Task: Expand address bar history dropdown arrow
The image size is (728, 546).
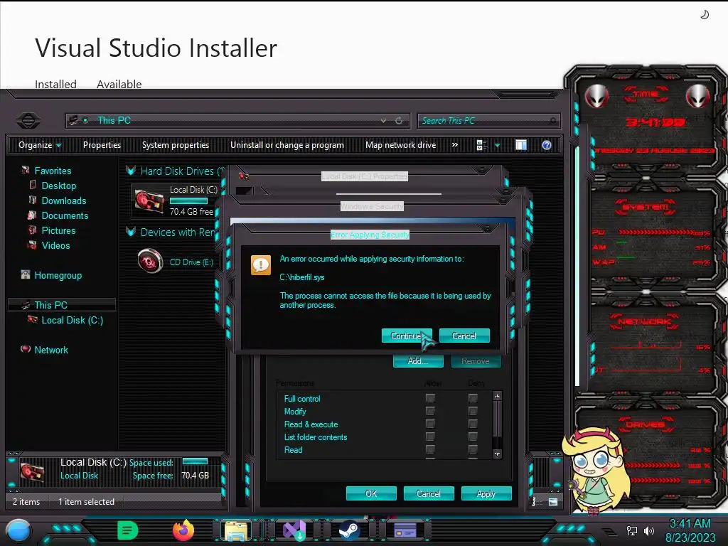Action: click(383, 121)
